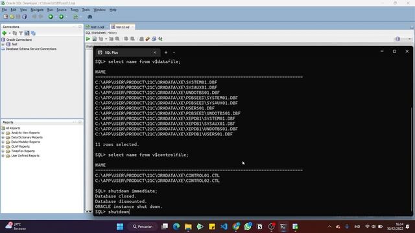Image resolution: width=415 pixels, height=233 pixels.
Task: Open the Navigate menu
Action: pyautogui.click(x=37, y=10)
